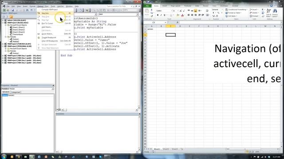
Task: Choose Run To Cursor from Debug menu
Action: 55,23
